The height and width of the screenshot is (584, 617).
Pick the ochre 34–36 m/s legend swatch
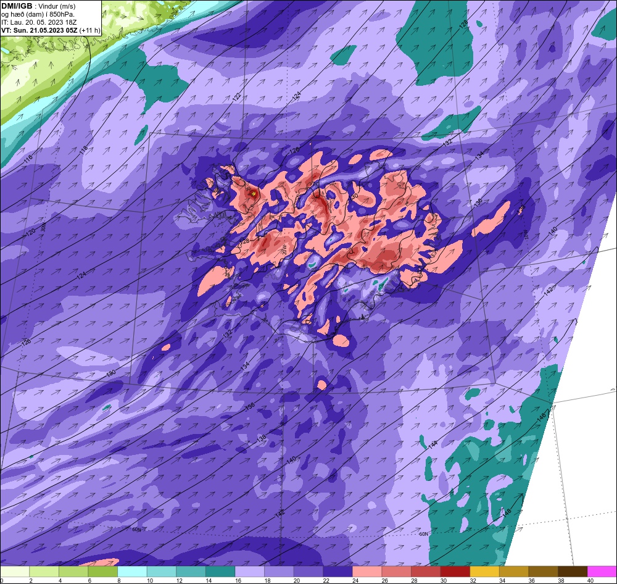tap(514, 572)
